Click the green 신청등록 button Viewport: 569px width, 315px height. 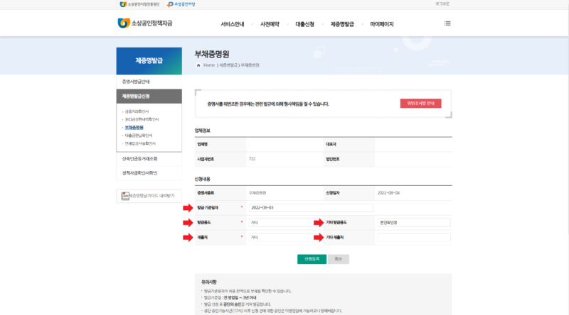(312, 259)
